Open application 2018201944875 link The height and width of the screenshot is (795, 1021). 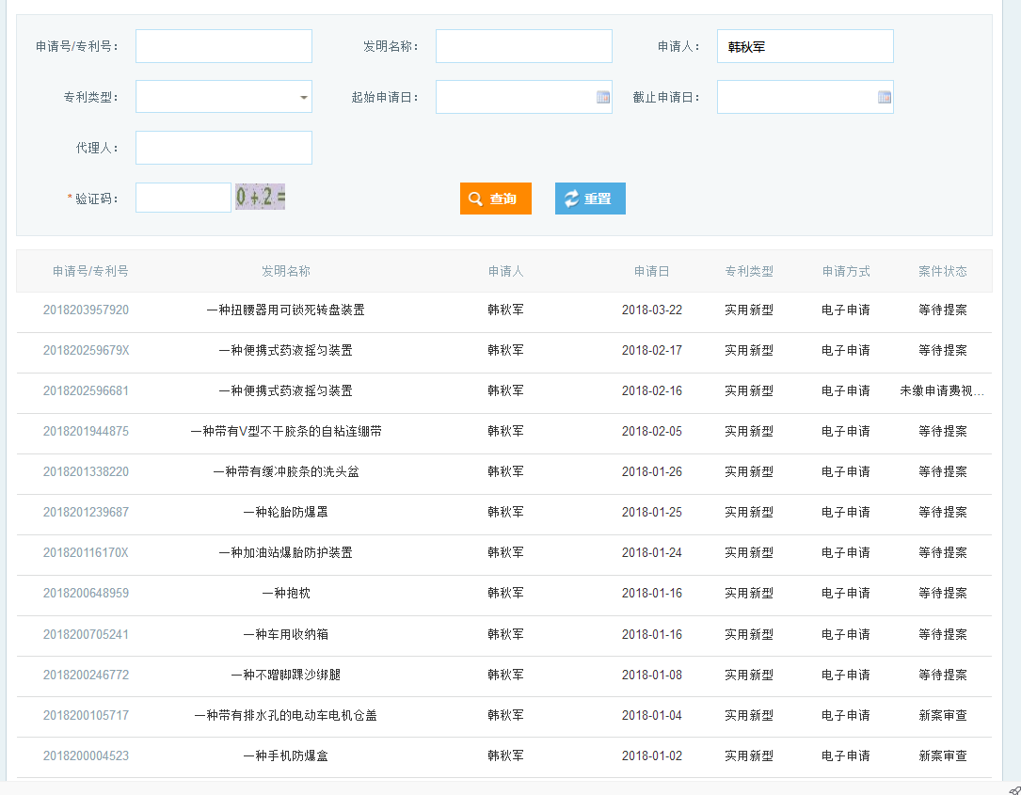[86, 431]
